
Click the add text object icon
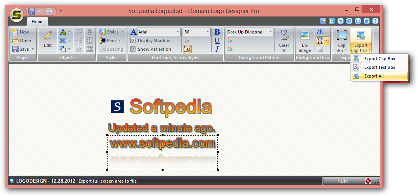pyautogui.click(x=63, y=32)
